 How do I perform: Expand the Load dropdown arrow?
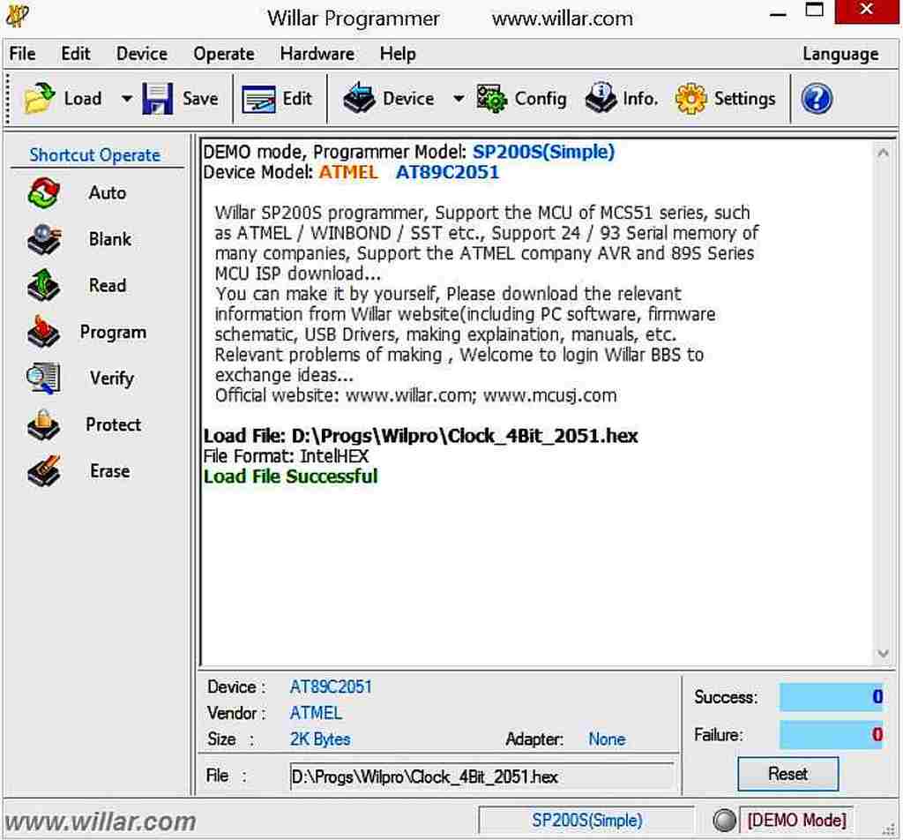(x=127, y=99)
